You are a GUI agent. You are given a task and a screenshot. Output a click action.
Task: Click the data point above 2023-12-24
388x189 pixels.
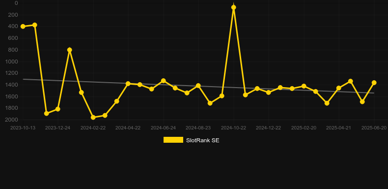(x=57, y=109)
